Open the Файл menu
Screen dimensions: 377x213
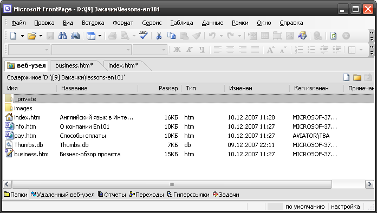tap(18, 23)
